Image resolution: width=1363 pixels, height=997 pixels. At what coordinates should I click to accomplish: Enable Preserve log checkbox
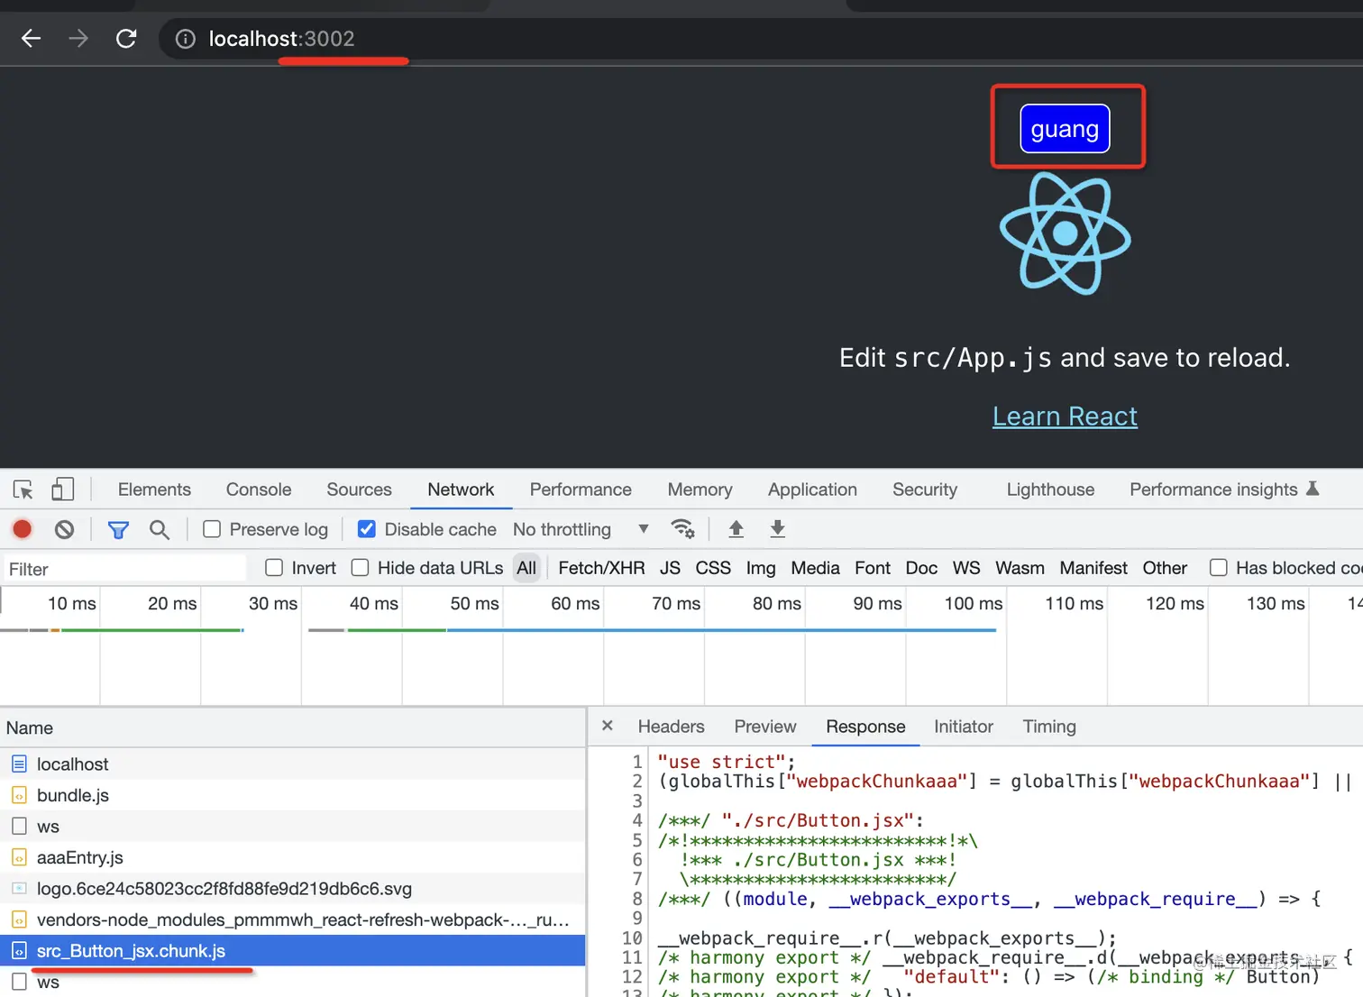tap(212, 529)
